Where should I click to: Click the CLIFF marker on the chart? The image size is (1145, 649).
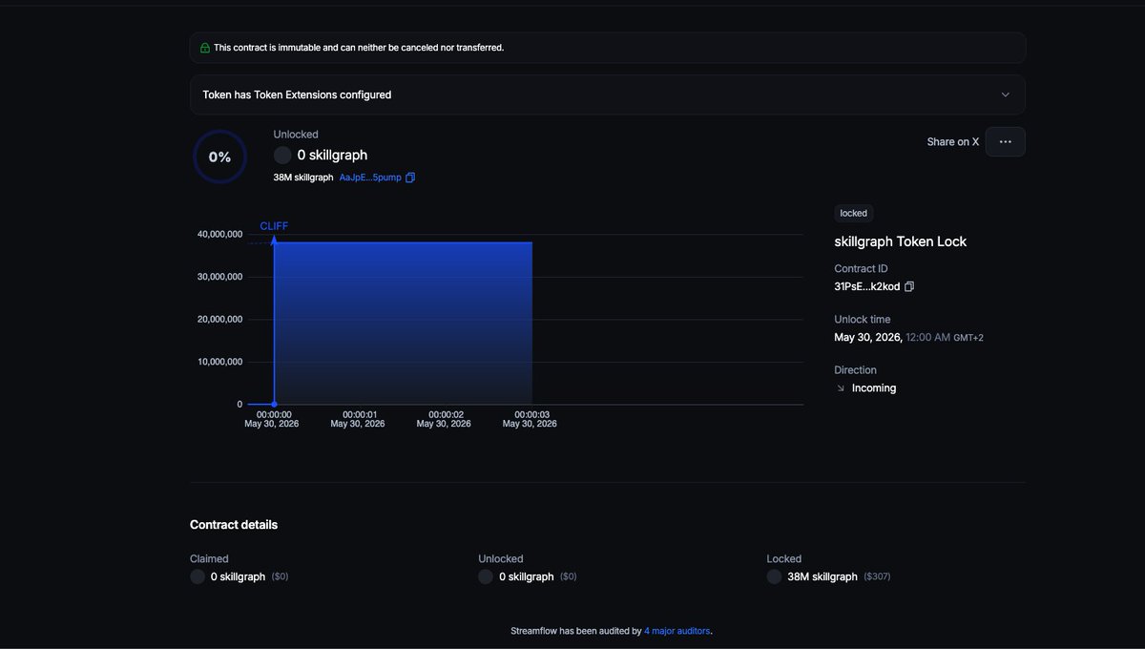[x=274, y=226]
